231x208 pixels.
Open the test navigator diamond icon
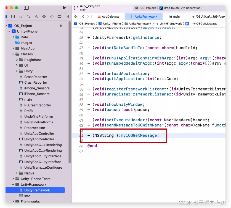tap(44, 17)
